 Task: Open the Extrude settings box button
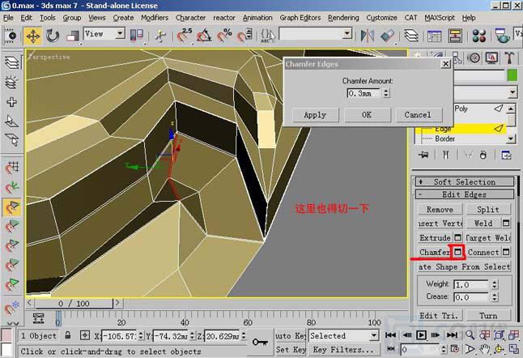tap(457, 238)
